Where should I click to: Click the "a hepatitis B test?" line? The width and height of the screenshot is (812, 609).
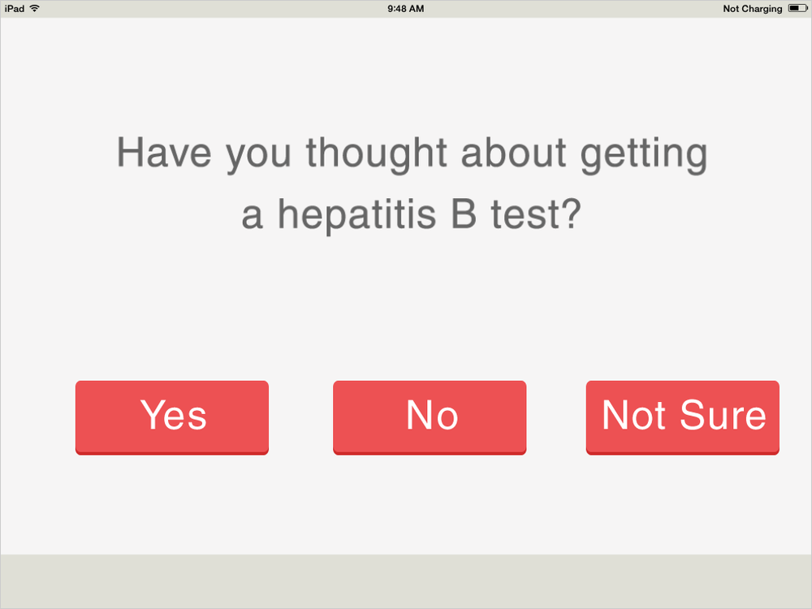(x=412, y=215)
